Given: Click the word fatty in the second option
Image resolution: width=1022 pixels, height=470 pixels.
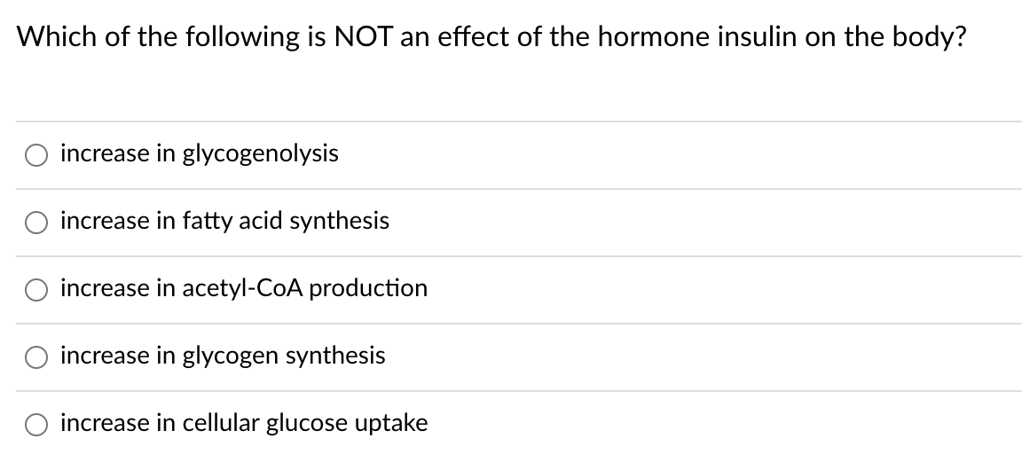Looking at the screenshot, I should tap(208, 222).
